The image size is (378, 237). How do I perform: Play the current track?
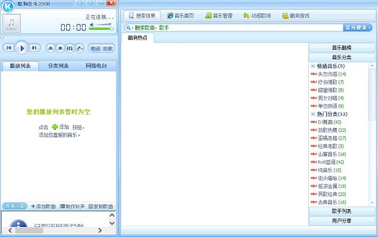tap(21, 49)
